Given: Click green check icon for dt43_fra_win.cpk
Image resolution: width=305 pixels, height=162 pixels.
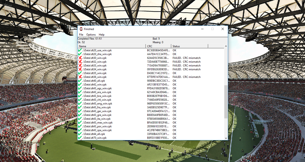Looking at the screenshot, I should point(80,107).
